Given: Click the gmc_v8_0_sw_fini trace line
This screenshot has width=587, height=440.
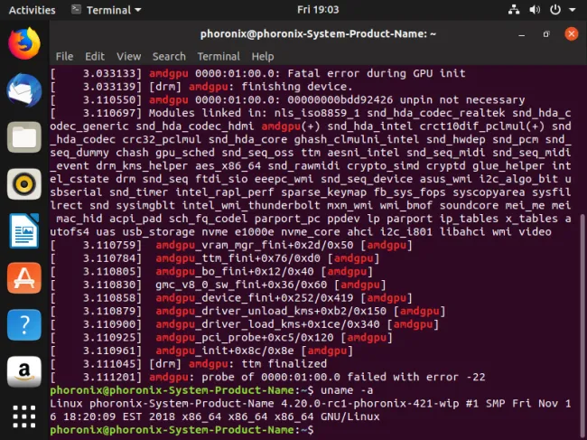Looking at the screenshot, I should 218,285.
